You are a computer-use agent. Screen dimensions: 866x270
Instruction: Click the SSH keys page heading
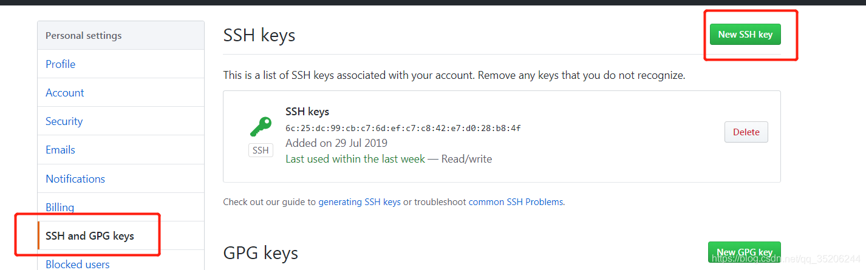pos(259,35)
